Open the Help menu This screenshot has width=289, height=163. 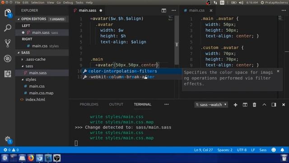click(89, 3)
